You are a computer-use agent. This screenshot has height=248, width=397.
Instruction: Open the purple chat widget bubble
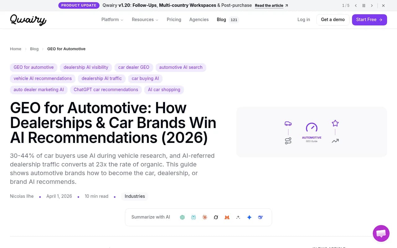(381, 233)
